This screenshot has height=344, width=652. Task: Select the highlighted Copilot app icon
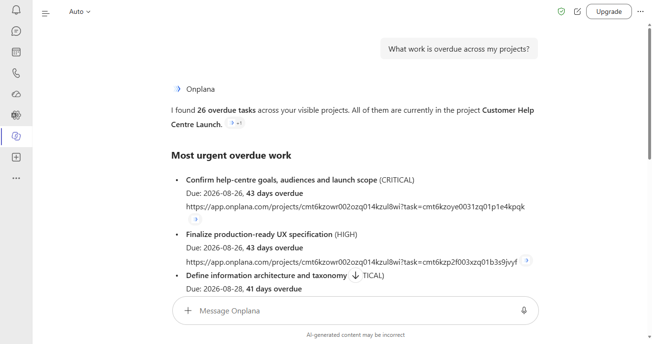pyautogui.click(x=16, y=136)
